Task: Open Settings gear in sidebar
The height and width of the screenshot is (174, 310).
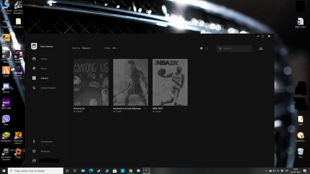Action: pyautogui.click(x=45, y=151)
